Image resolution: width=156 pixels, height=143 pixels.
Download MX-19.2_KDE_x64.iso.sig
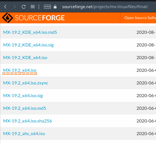(x=28, y=45)
